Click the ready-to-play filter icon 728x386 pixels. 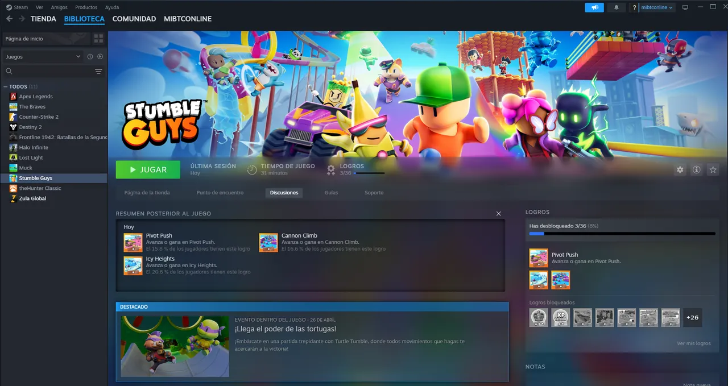click(x=100, y=57)
